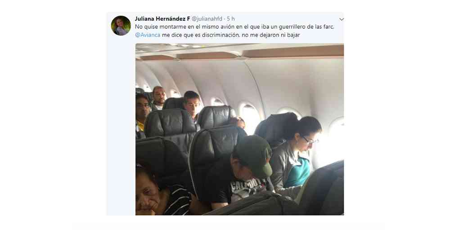The width and height of the screenshot is (450, 238).
Task: Click Juliana Hernández F's profile avatar
Action: pyautogui.click(x=121, y=26)
